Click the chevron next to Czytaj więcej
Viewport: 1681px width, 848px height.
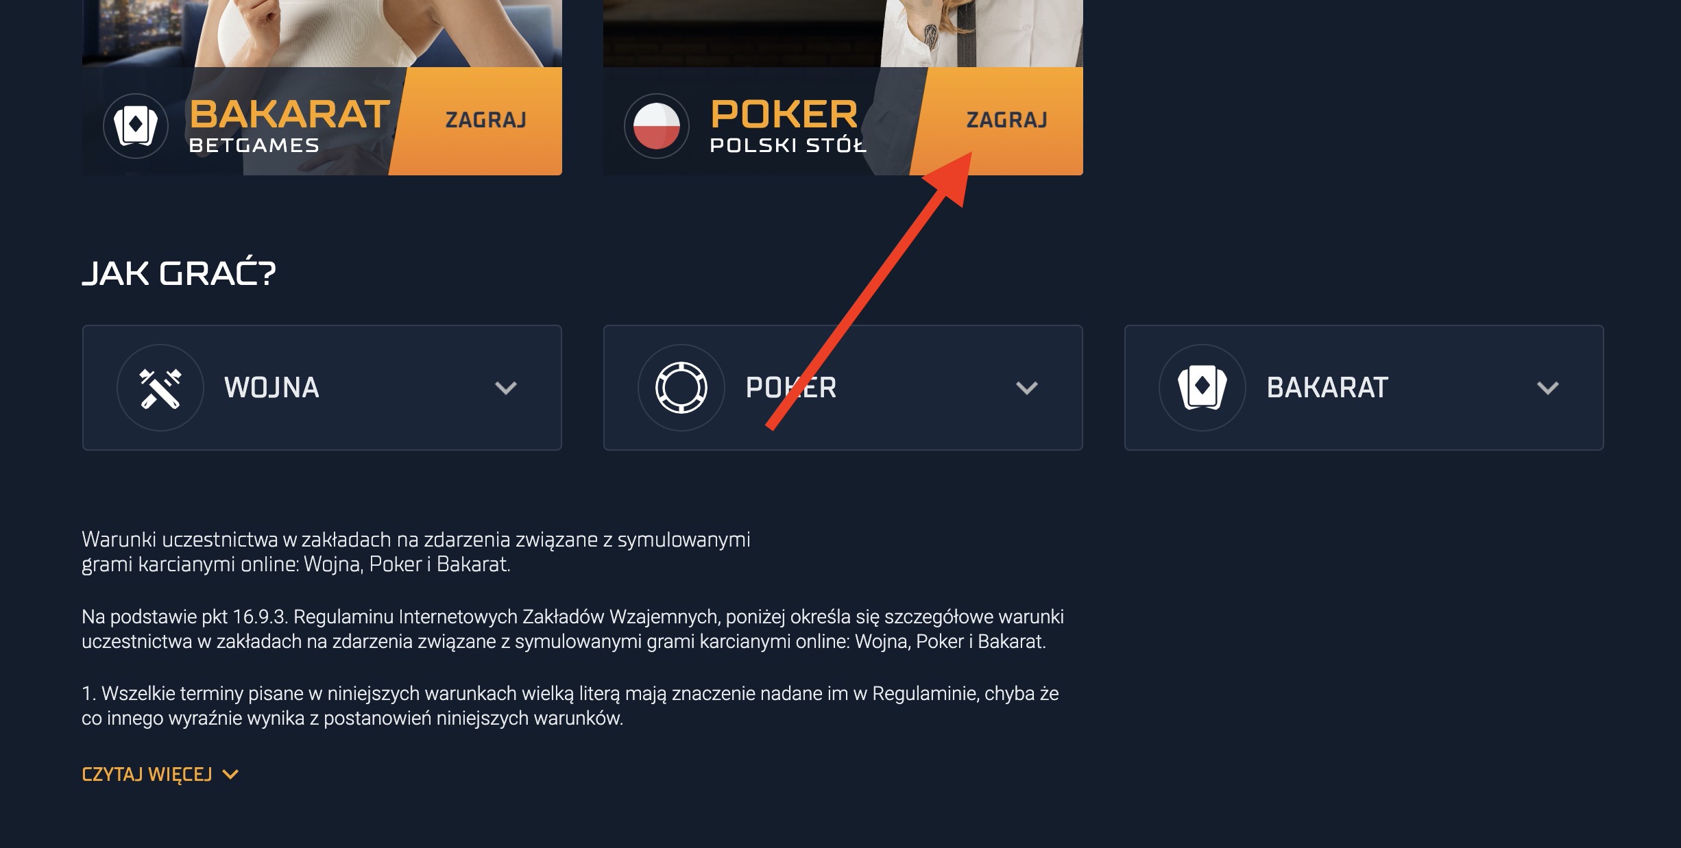pyautogui.click(x=231, y=775)
